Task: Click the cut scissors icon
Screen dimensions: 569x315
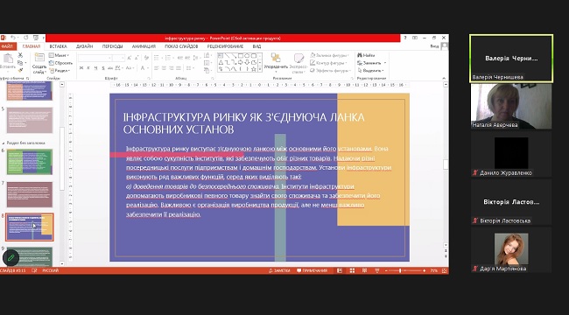Action: click(20, 55)
